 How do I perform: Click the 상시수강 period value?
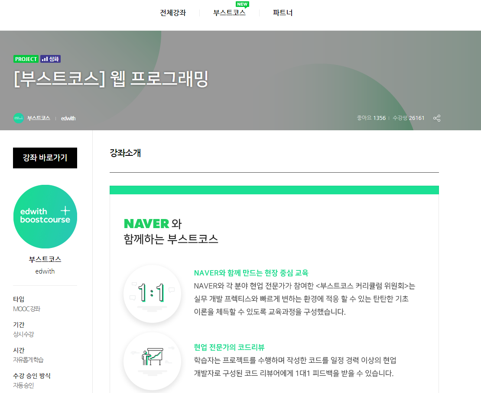tap(24, 335)
